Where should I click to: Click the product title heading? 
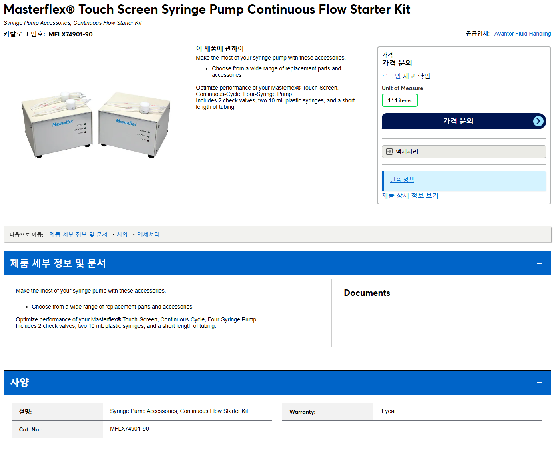pos(207,9)
